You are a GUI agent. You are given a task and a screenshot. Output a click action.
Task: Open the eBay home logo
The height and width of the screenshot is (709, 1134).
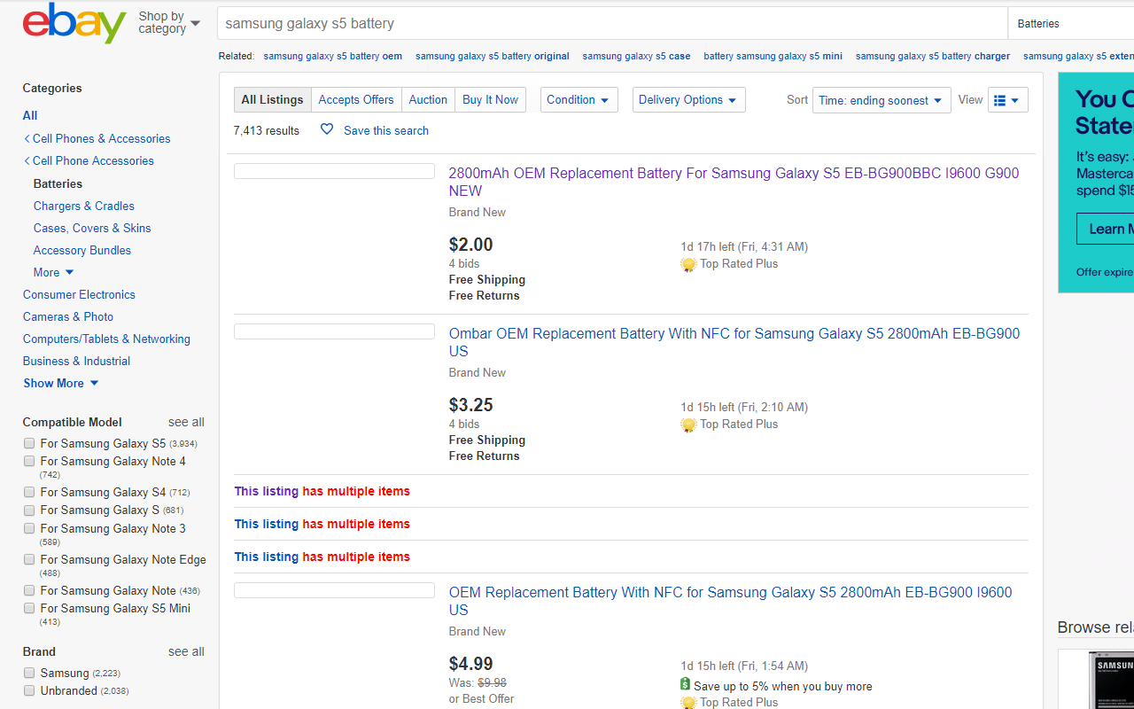click(74, 22)
